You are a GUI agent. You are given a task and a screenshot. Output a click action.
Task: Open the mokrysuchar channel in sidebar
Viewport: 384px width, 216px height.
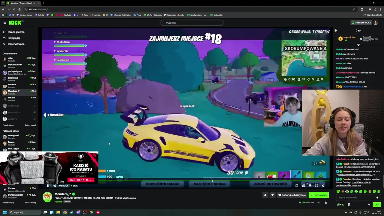[19, 66]
